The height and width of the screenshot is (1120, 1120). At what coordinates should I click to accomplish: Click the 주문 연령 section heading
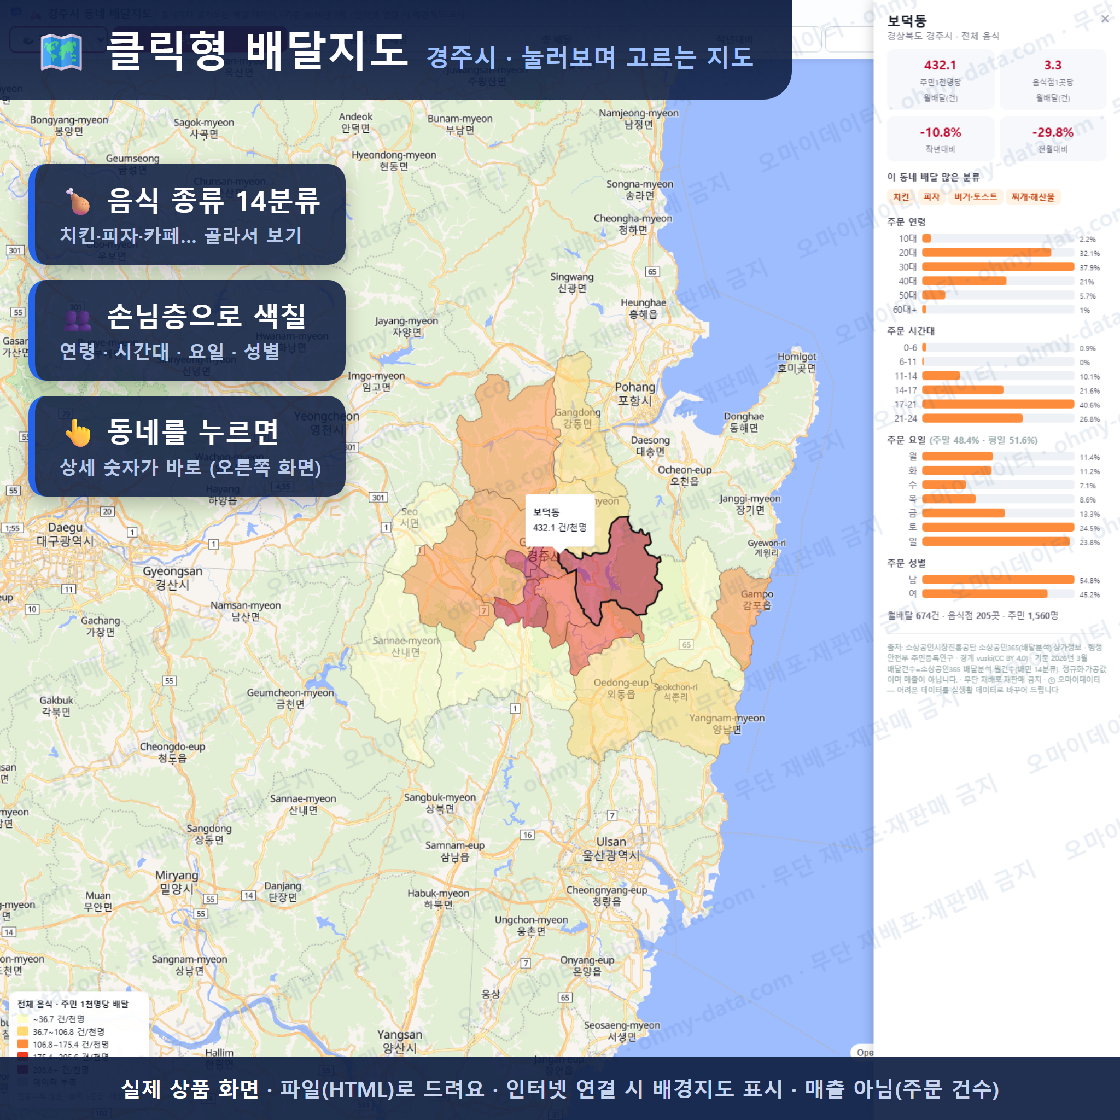click(906, 222)
